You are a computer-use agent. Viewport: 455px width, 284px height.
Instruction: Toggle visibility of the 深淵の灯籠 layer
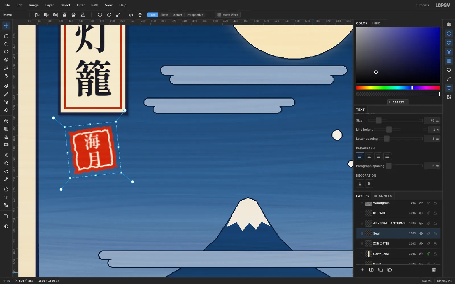(x=421, y=244)
